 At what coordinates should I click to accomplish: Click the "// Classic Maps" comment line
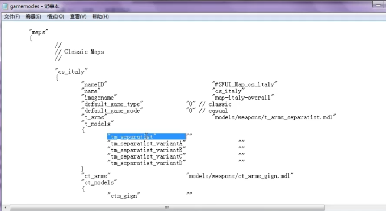(80, 52)
